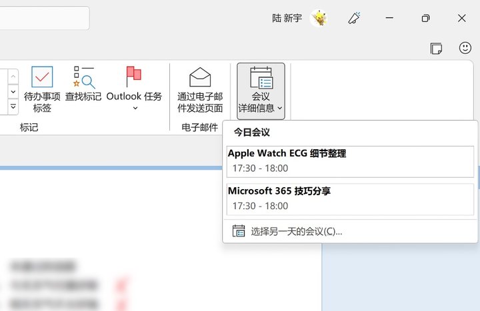This screenshot has height=311, width=480.
Task: Collapse the 会议详细信息 dropdown button
Action: tap(261, 91)
